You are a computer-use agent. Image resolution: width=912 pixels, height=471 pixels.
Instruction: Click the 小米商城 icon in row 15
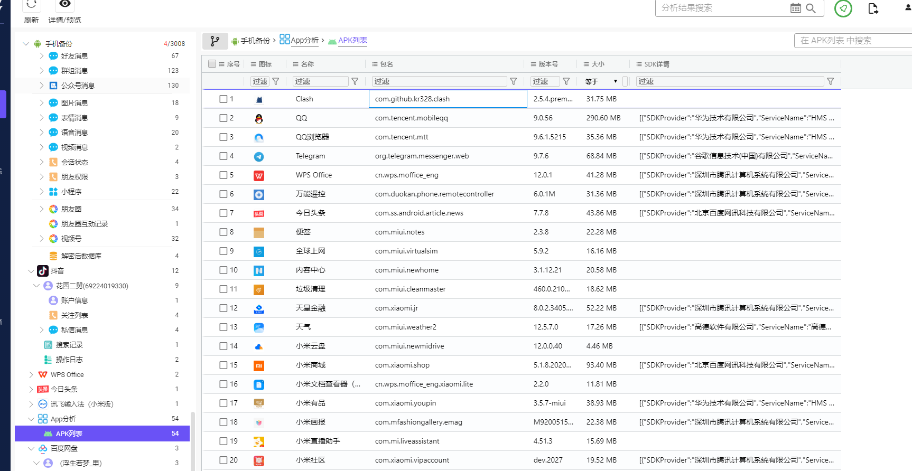coord(259,365)
